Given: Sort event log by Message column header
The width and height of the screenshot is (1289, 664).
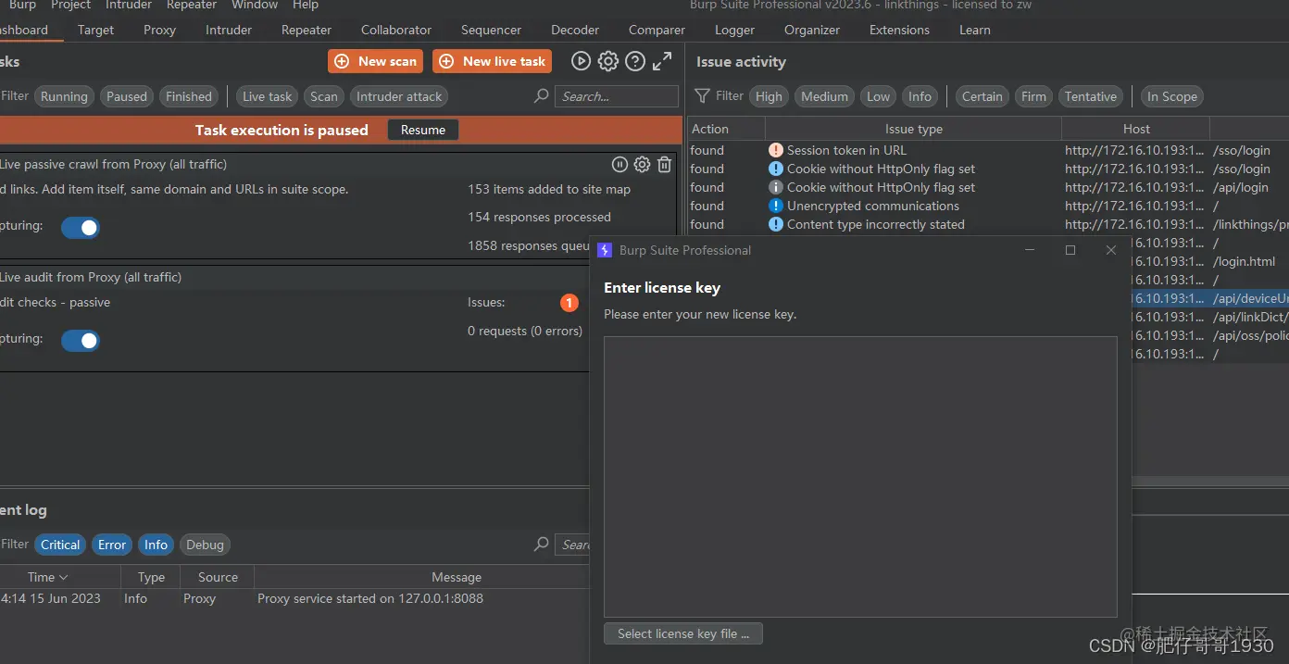Looking at the screenshot, I should [x=457, y=577].
